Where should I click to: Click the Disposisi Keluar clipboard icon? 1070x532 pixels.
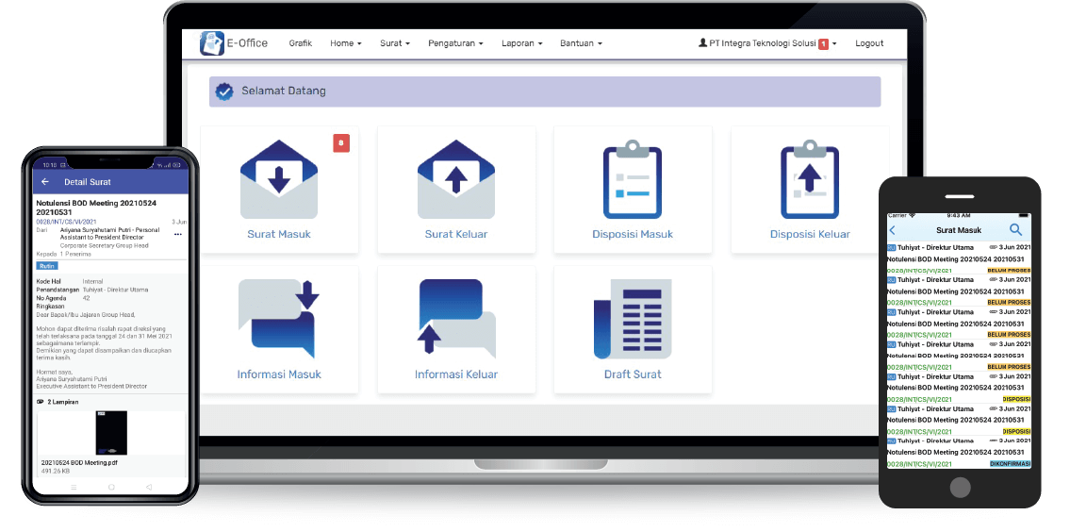[x=809, y=179]
